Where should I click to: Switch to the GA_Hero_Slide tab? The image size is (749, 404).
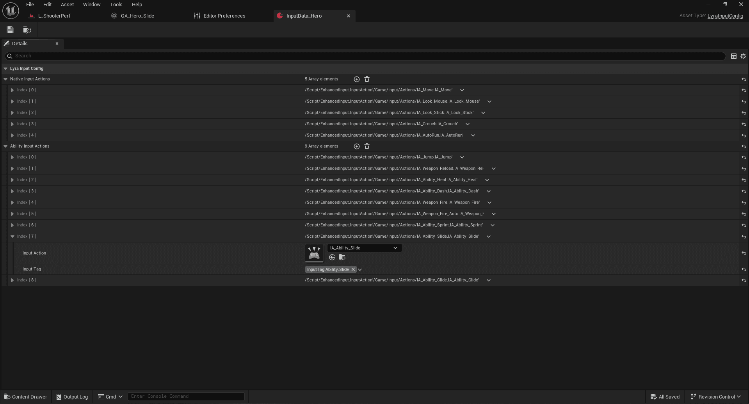[137, 16]
